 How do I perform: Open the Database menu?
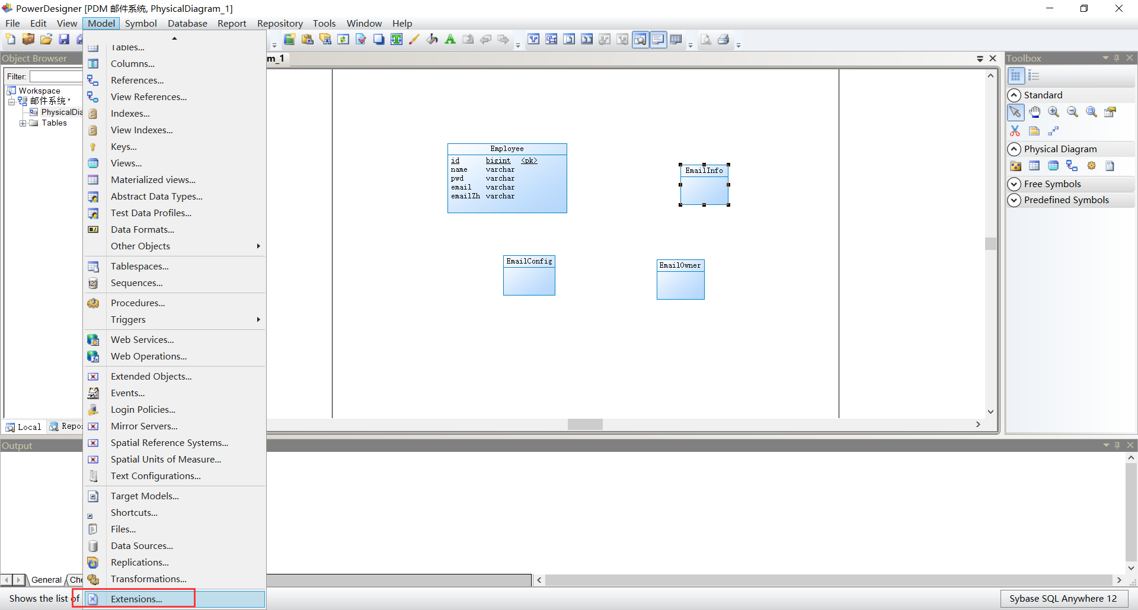(187, 24)
